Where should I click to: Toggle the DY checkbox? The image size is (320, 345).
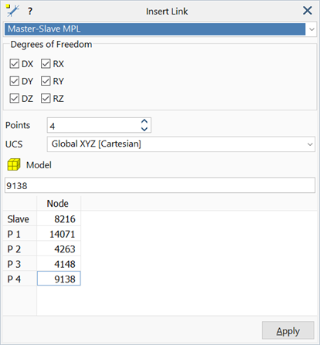[15, 81]
